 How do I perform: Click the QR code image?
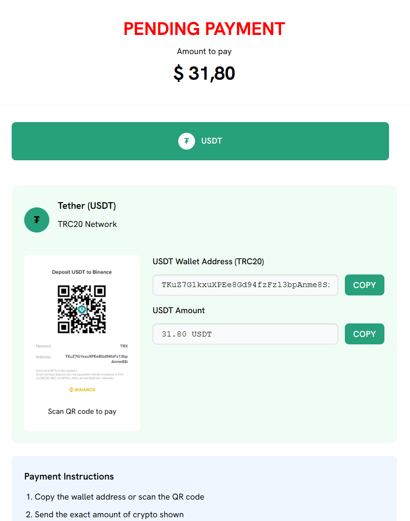tap(82, 309)
